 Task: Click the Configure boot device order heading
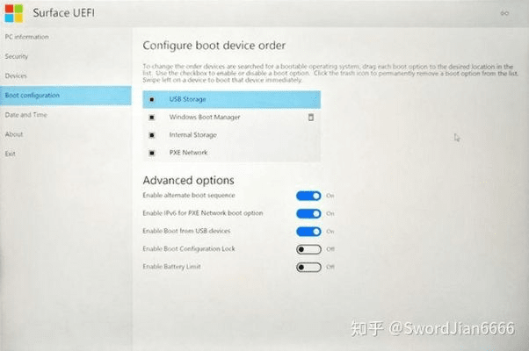(x=214, y=46)
